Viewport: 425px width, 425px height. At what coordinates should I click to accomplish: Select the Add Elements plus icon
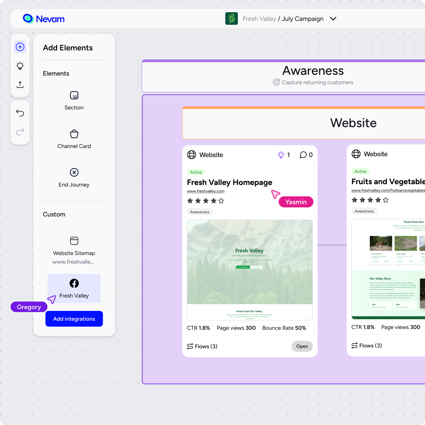[x=20, y=47]
